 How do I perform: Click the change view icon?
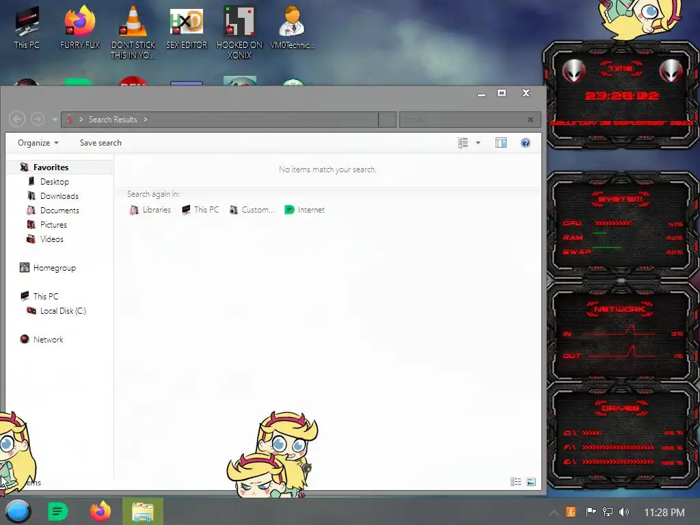click(463, 143)
